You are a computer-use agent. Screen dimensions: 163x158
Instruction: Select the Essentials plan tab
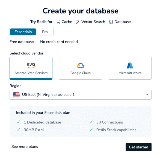23,32
